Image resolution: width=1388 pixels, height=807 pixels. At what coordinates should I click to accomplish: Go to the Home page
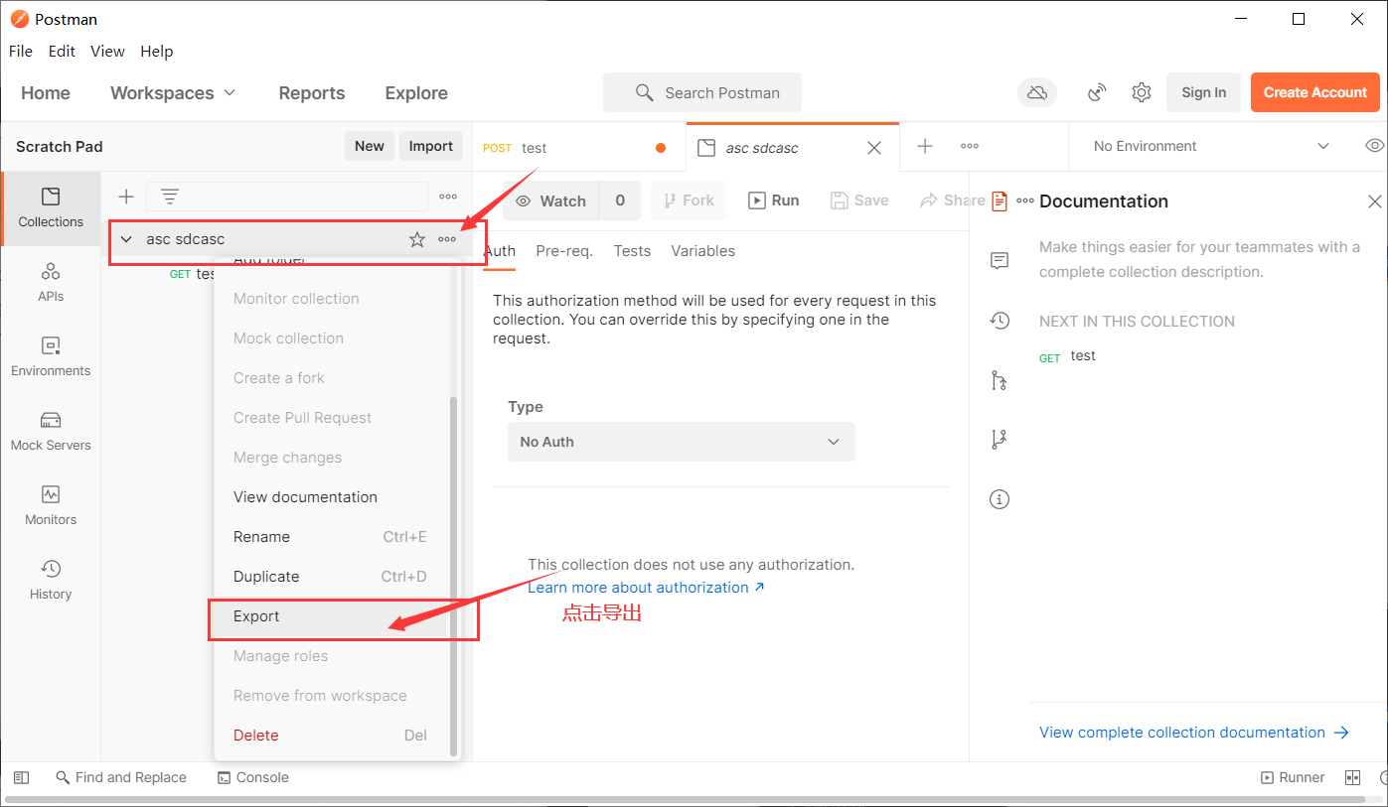(46, 92)
